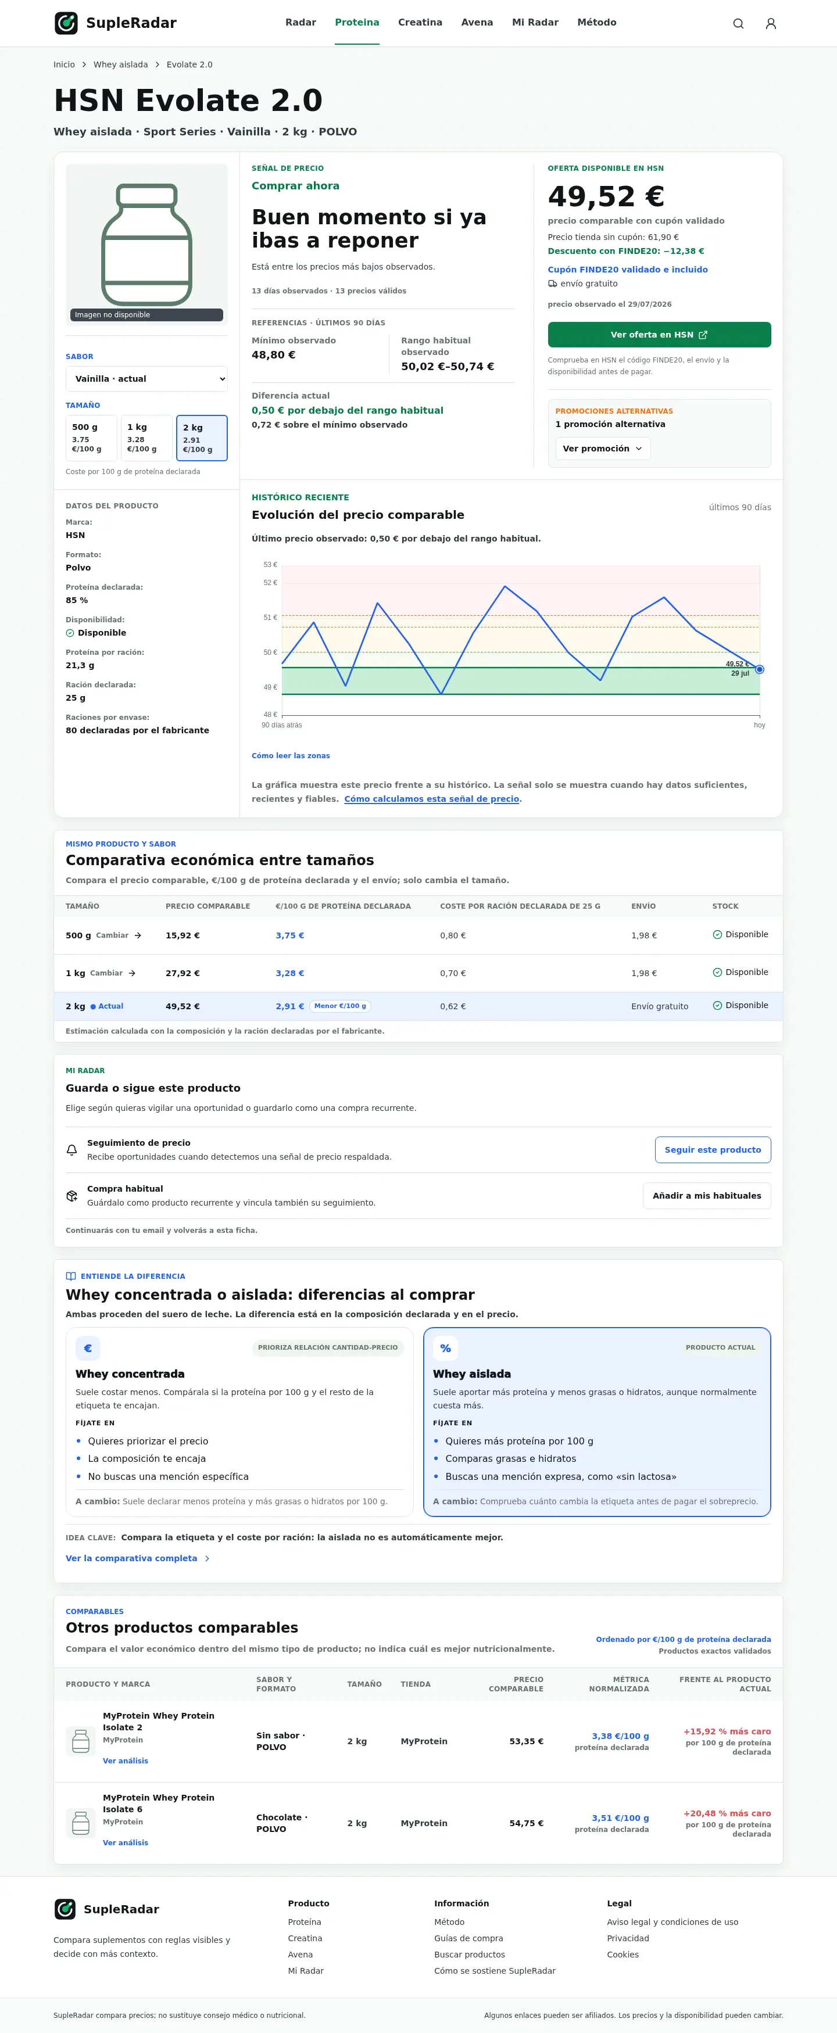Click the 3,75 € value in 500 g row

[290, 935]
